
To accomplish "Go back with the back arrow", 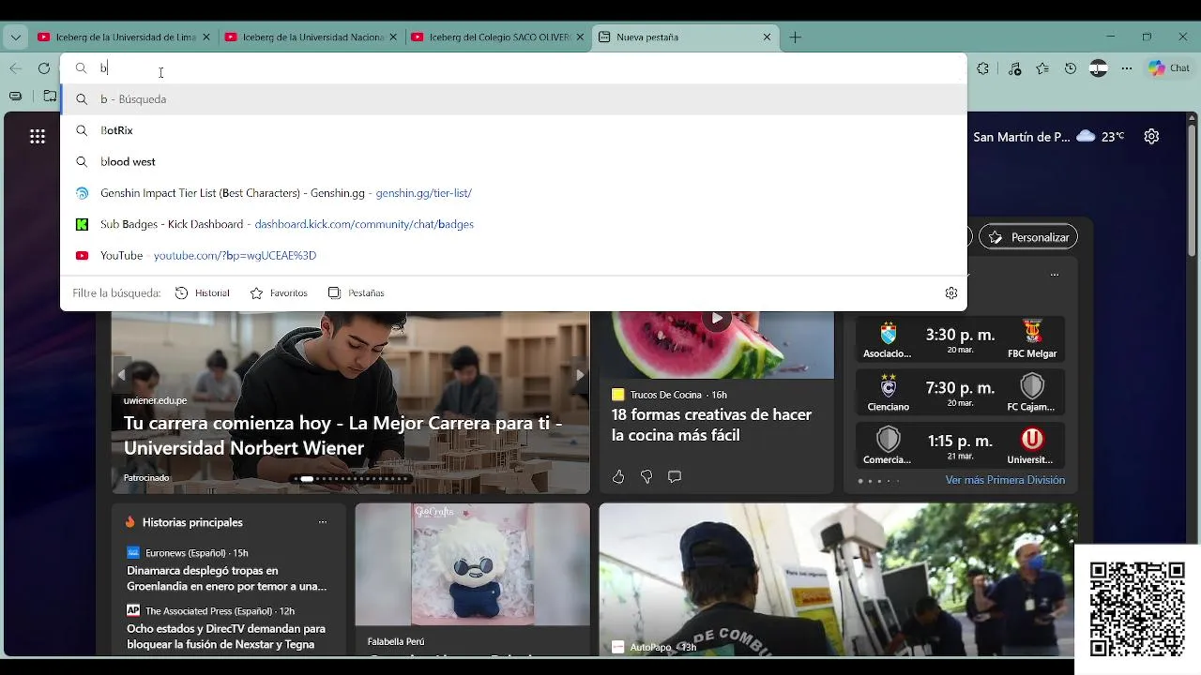I will coord(16,68).
